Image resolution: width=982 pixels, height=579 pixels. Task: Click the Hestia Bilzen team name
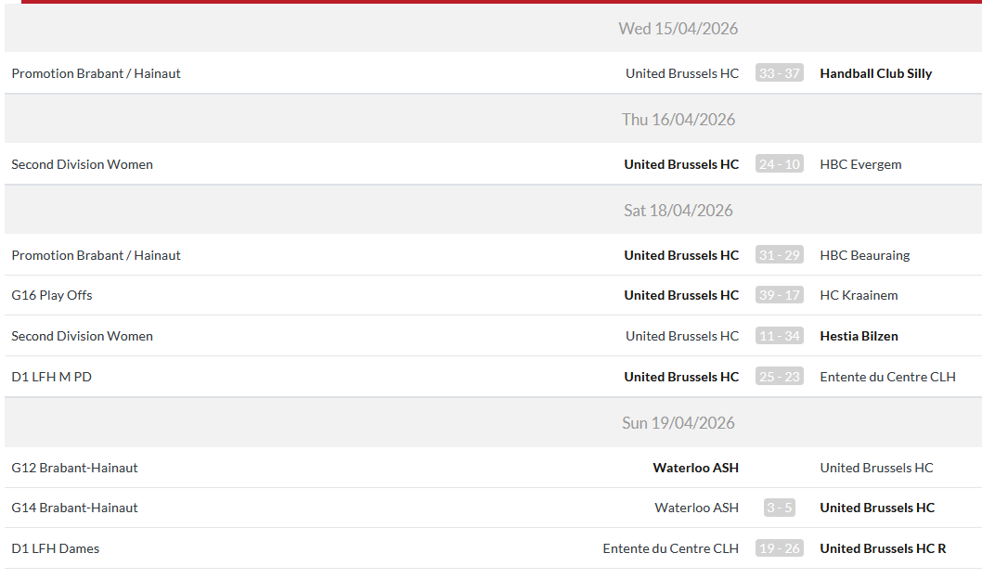[x=859, y=336]
